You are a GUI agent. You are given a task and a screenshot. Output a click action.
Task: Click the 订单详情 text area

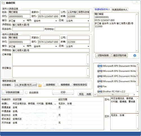pos(51,59)
